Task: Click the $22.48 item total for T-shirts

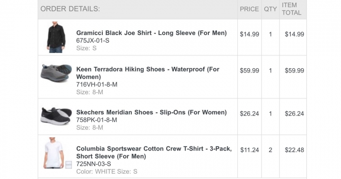Action: 295,150
